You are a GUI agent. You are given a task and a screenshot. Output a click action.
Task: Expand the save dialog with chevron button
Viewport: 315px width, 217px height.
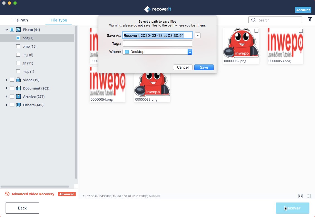coord(198,35)
